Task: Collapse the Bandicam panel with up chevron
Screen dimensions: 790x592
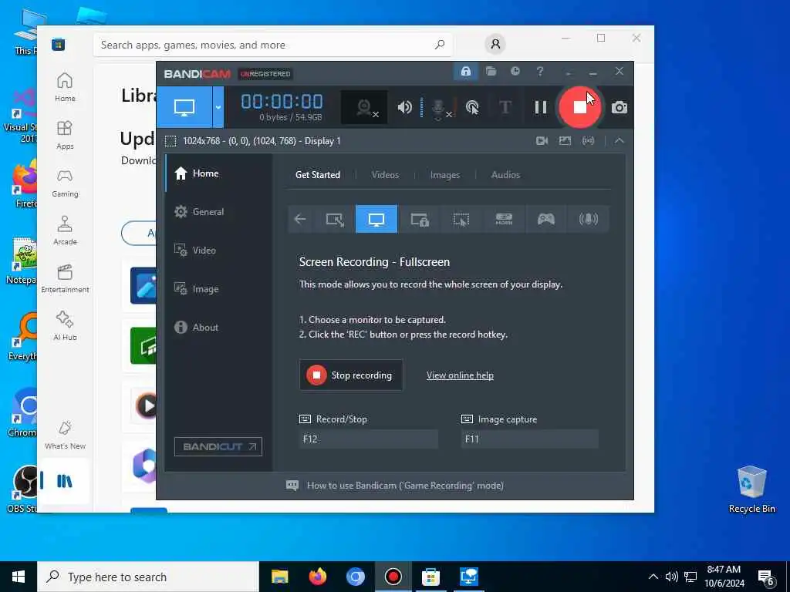Action: pyautogui.click(x=620, y=141)
